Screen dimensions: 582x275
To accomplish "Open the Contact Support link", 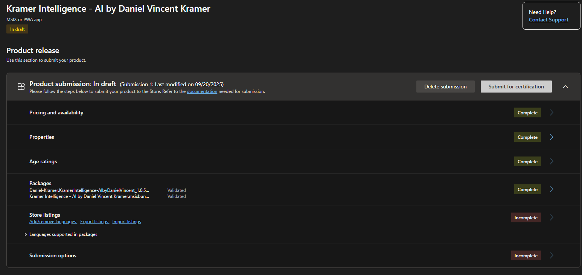I will click(x=548, y=20).
